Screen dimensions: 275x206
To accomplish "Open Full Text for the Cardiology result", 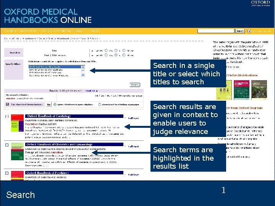I will click(133, 118).
